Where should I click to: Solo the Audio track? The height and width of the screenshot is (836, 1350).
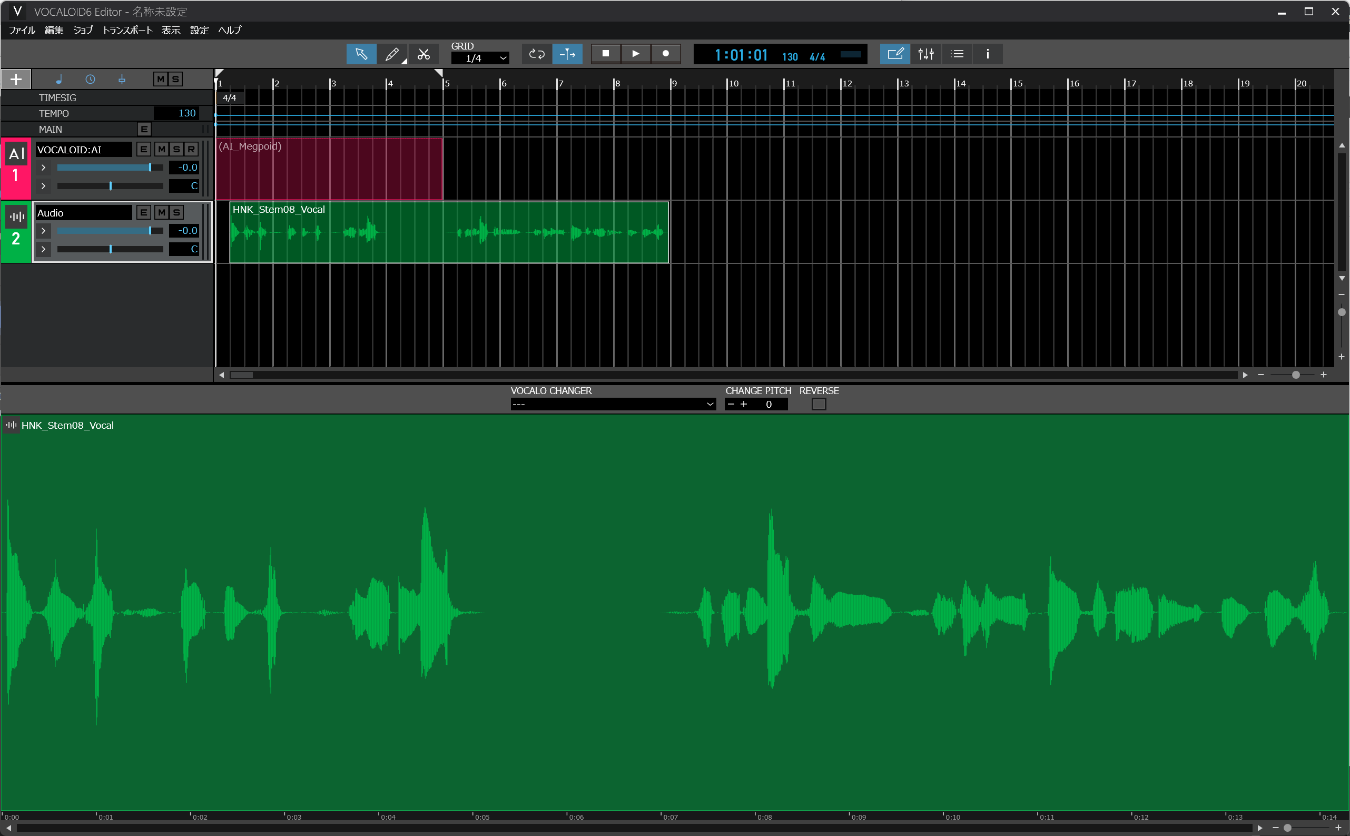tap(176, 212)
